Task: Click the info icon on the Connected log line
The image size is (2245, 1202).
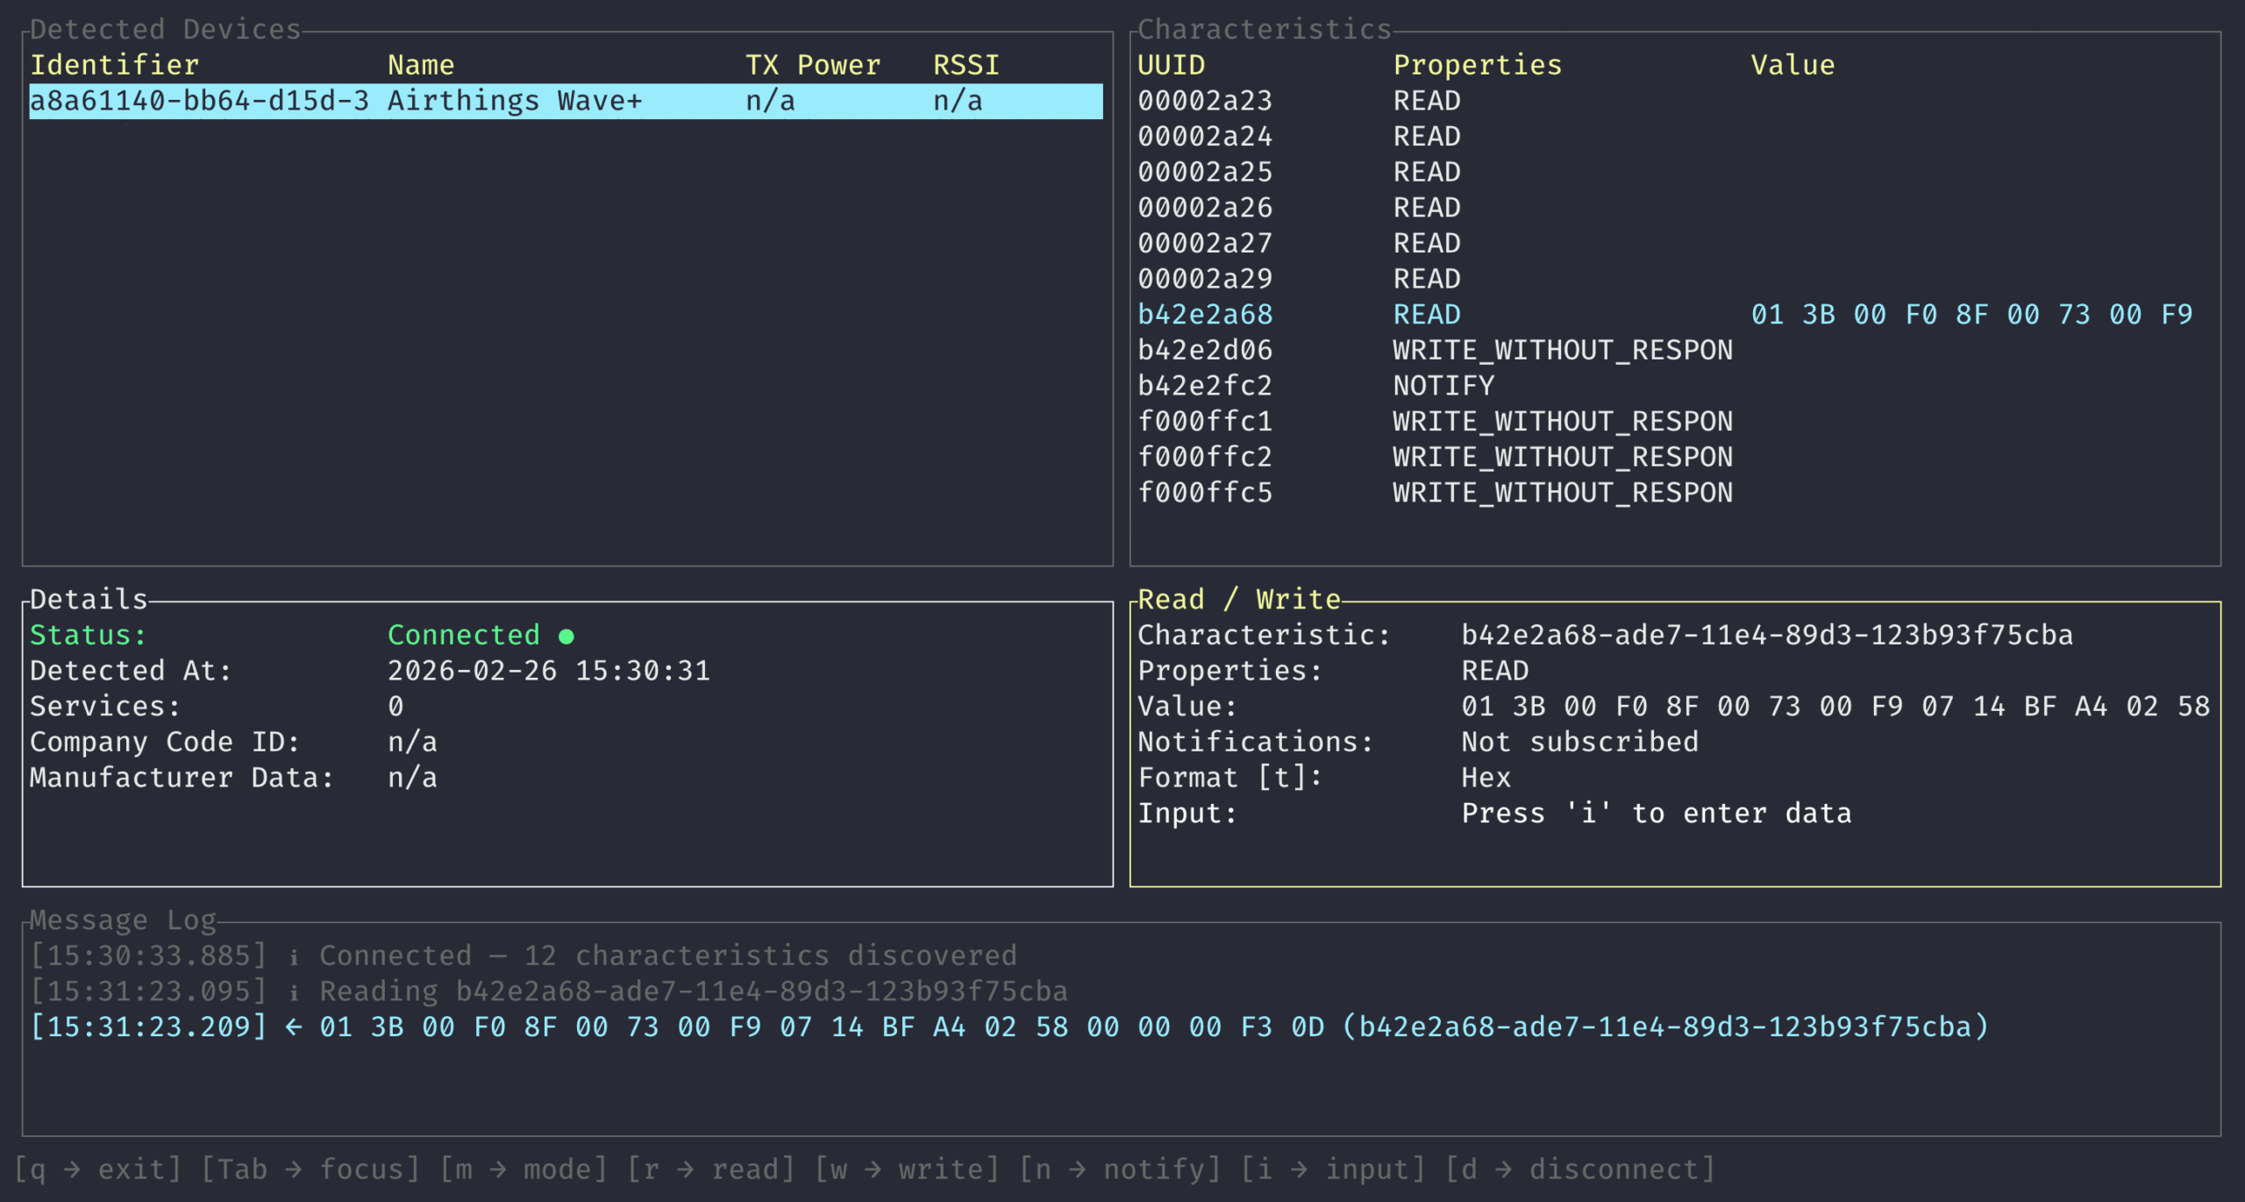Action: [294, 957]
